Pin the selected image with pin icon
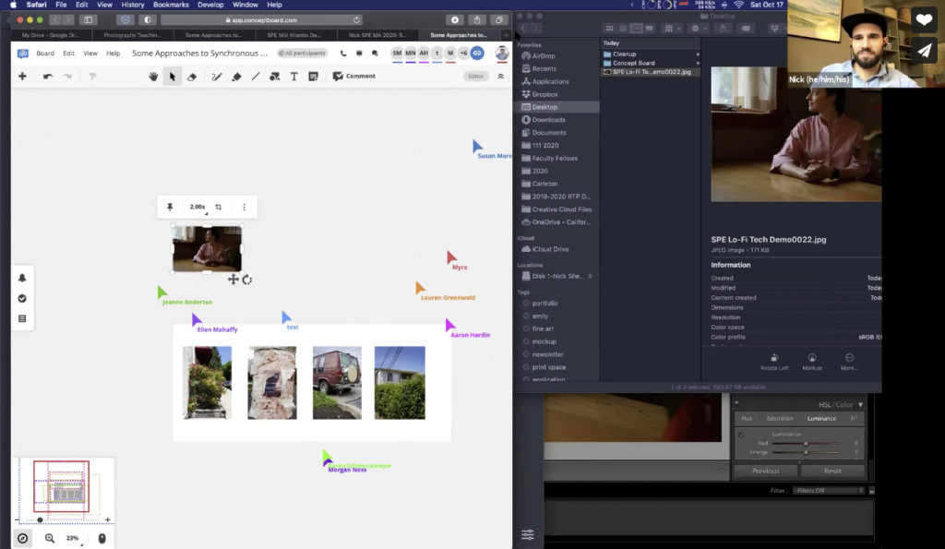945x549 pixels. pos(170,207)
